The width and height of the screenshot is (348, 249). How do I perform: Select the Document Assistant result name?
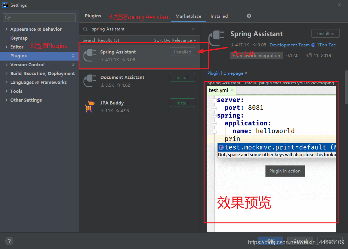point(122,77)
